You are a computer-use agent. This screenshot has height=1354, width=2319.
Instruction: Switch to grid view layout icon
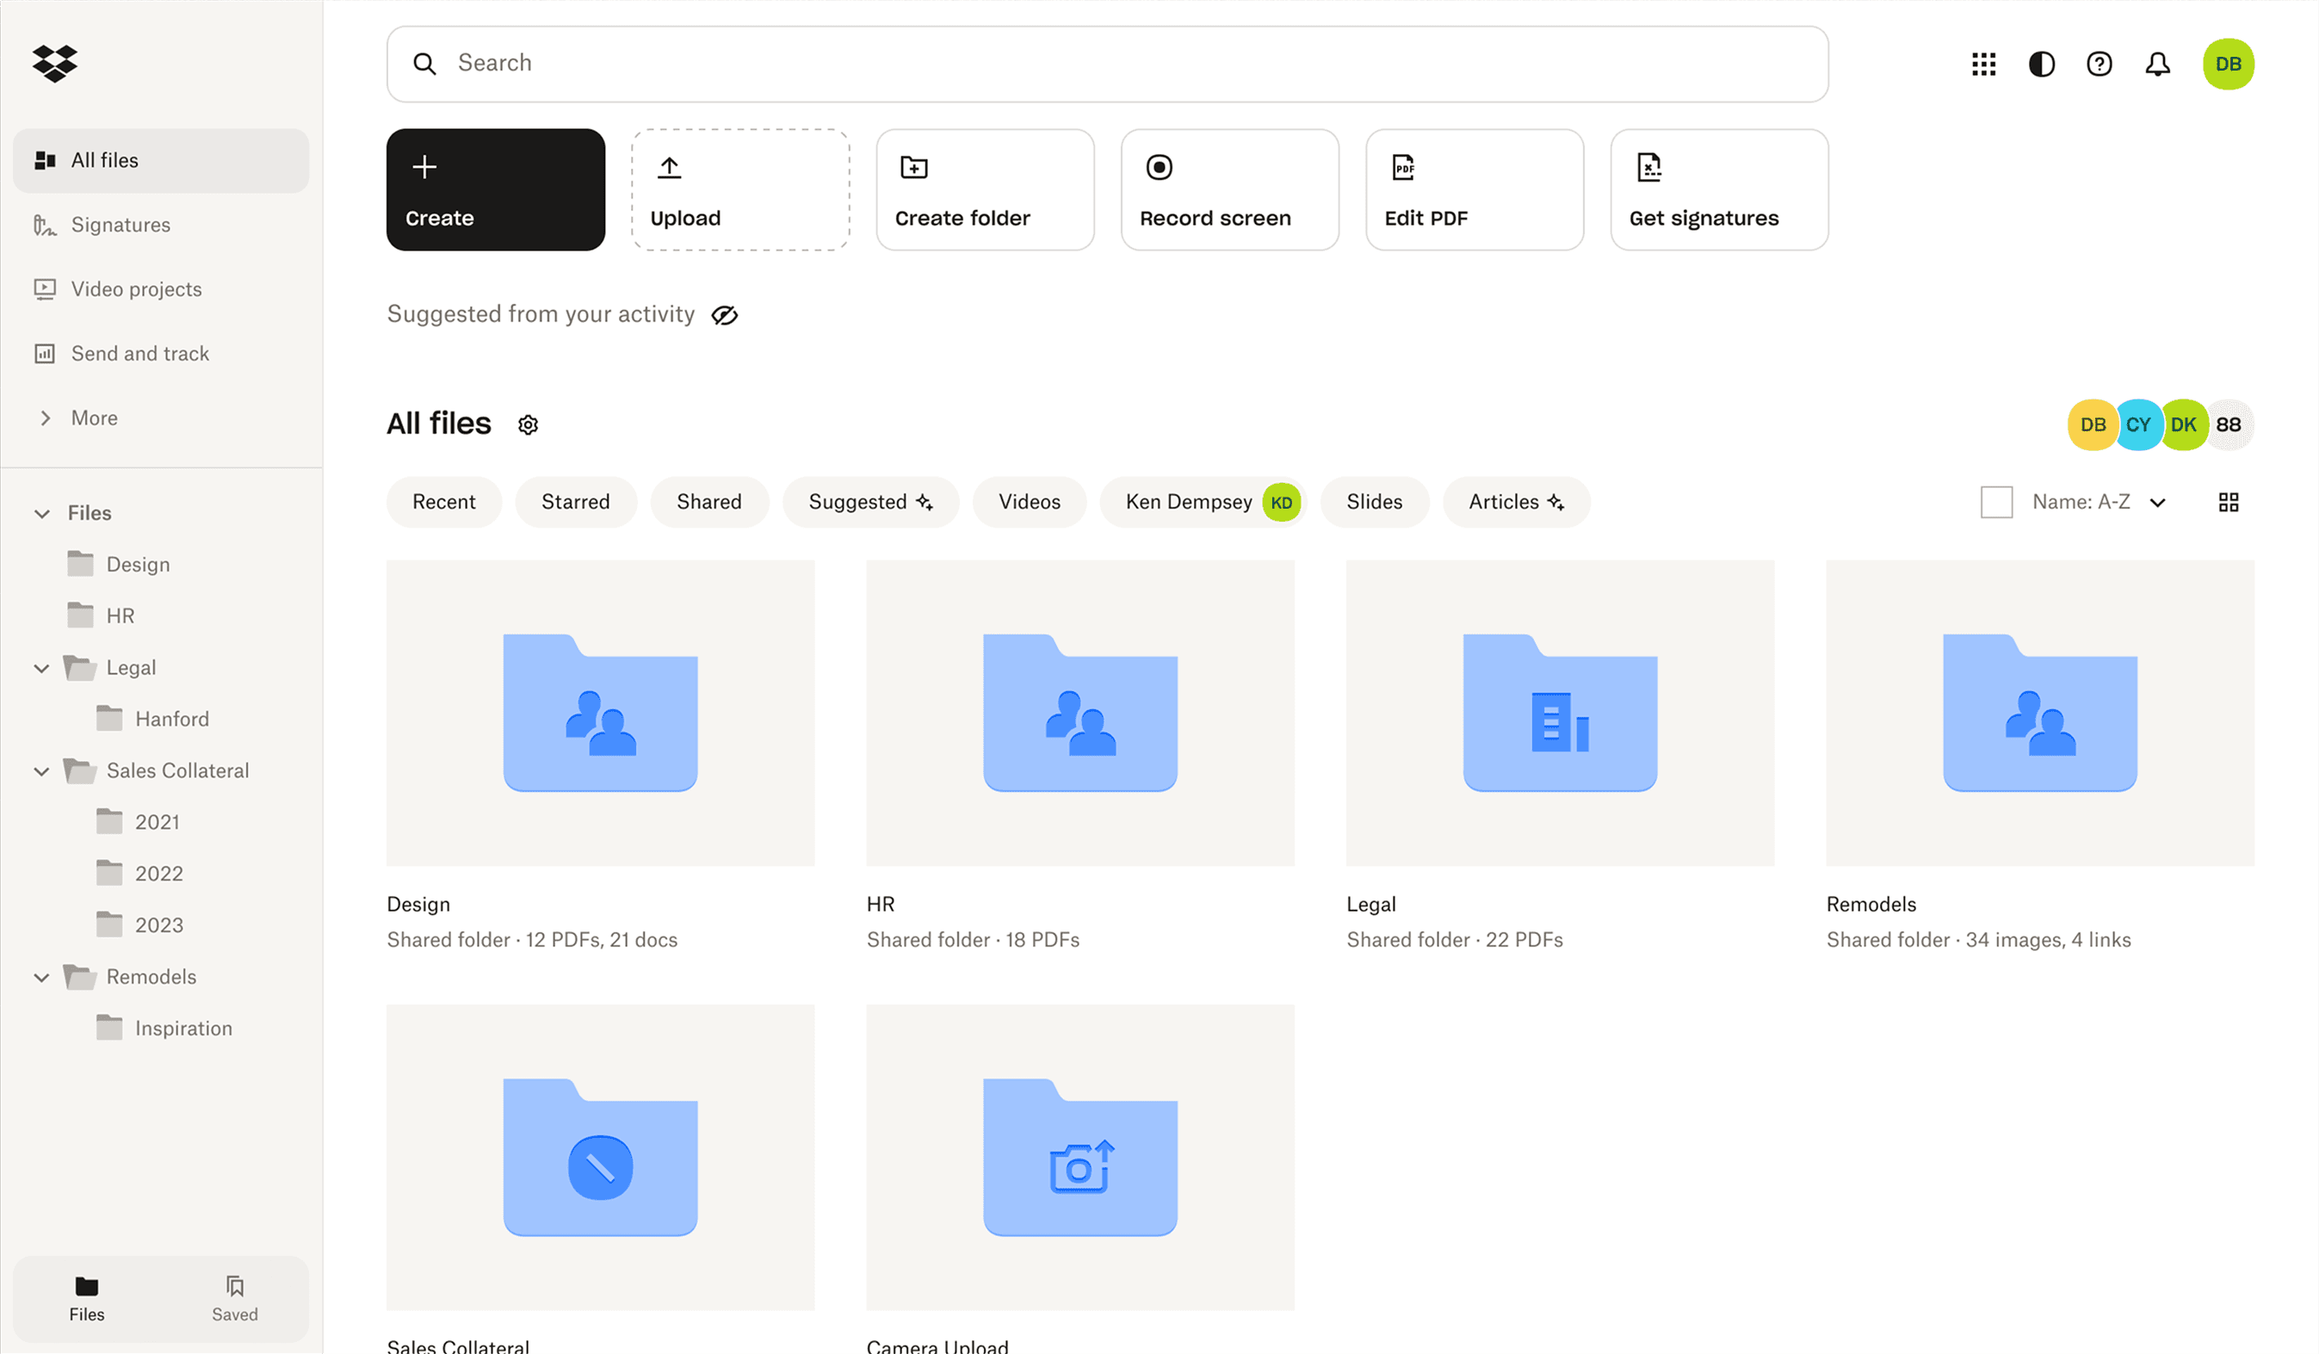point(2228,502)
